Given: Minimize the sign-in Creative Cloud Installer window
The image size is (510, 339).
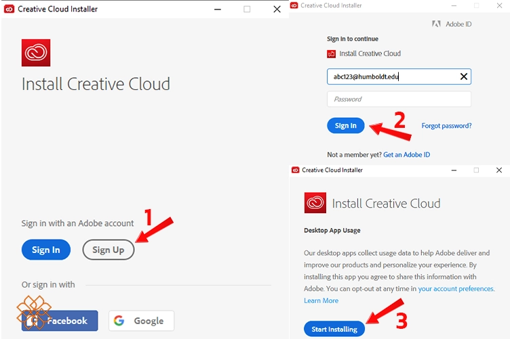Looking at the screenshot, I should coord(454,5).
